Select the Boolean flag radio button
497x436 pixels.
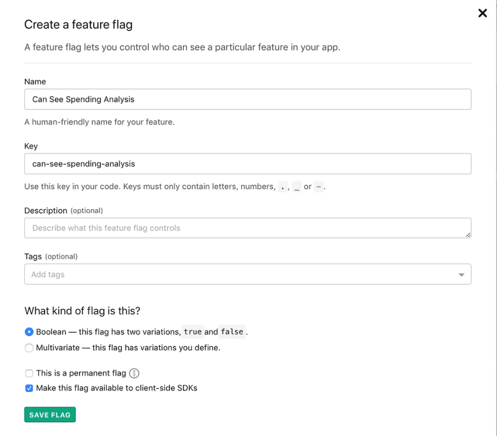[x=29, y=332]
